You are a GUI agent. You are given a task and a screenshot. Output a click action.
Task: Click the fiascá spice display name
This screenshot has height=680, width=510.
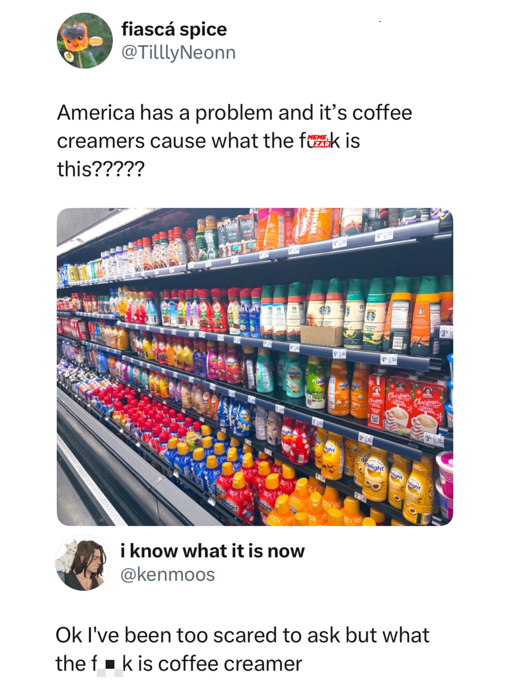pos(174,29)
